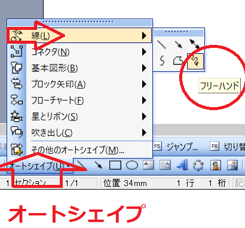Image resolution: width=245 pixels, height=228 pixels.
Task: Click the 1 行 line indicator
Action: (x=186, y=183)
